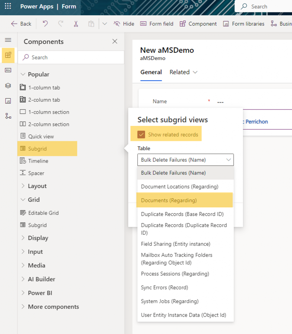
Task: Click the Name field on the form
Action: (220, 102)
